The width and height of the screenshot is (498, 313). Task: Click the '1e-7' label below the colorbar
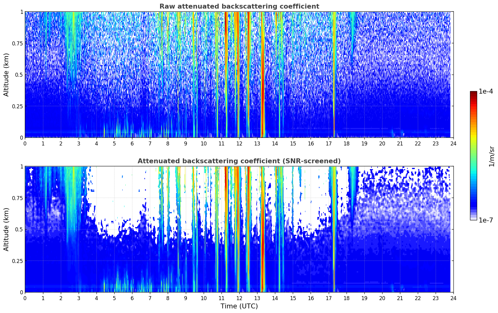[486, 220]
